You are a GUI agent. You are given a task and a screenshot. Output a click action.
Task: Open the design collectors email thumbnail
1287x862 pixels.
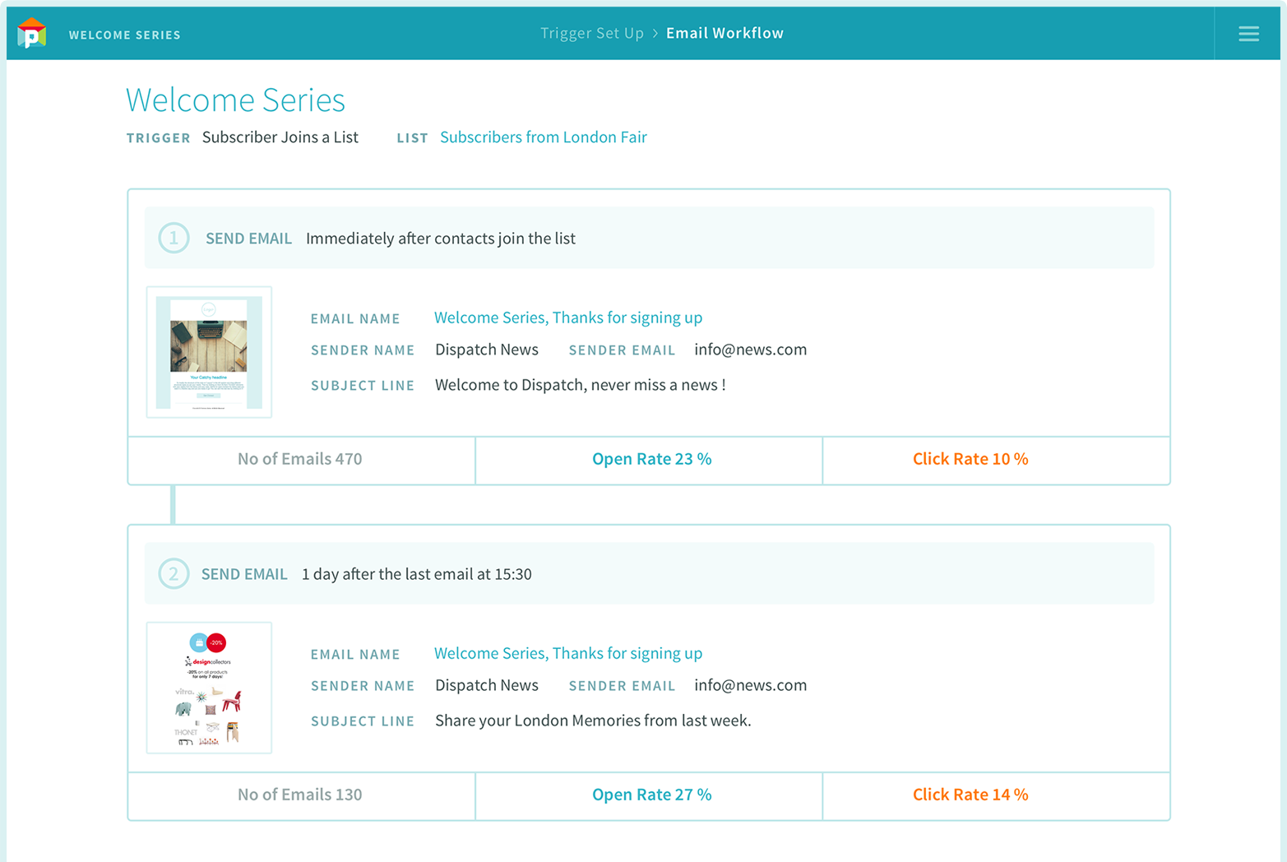tap(209, 688)
